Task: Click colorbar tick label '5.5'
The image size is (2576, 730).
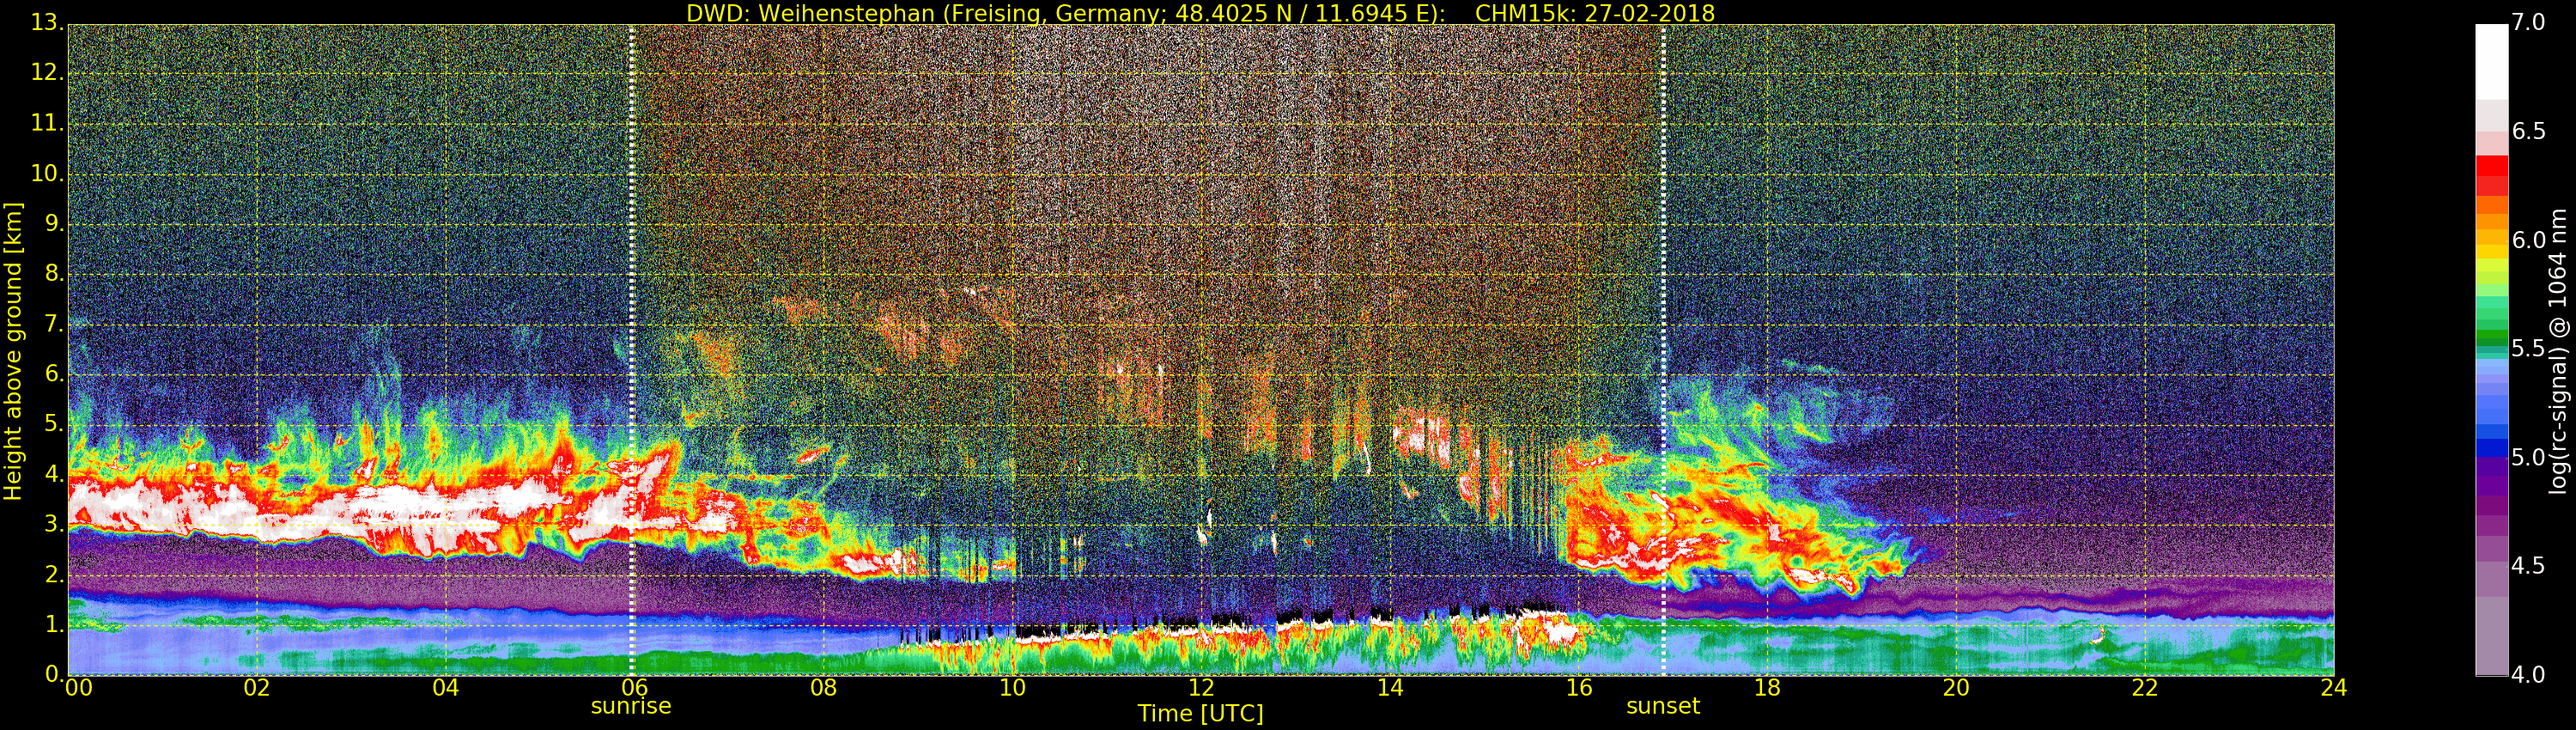Action: point(2528,349)
